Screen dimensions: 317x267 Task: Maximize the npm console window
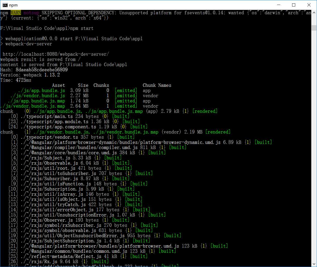294,5
